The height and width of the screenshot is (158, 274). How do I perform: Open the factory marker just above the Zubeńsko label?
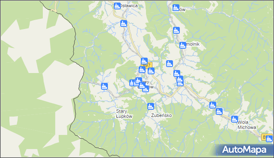pyautogui.click(x=151, y=106)
